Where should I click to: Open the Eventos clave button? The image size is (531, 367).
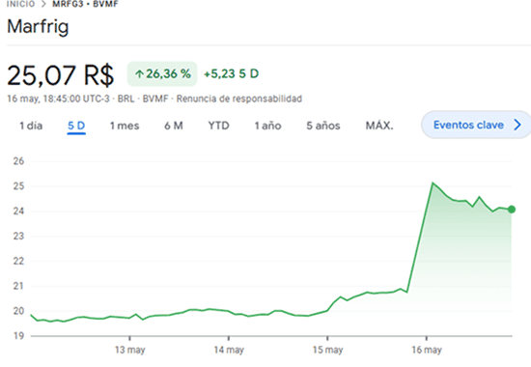click(x=476, y=125)
